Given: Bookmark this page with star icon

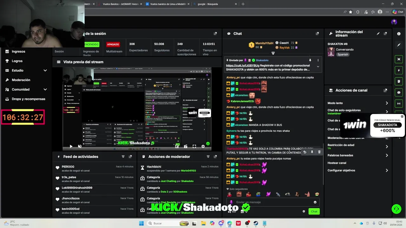Looking at the screenshot, I should 350,12.
